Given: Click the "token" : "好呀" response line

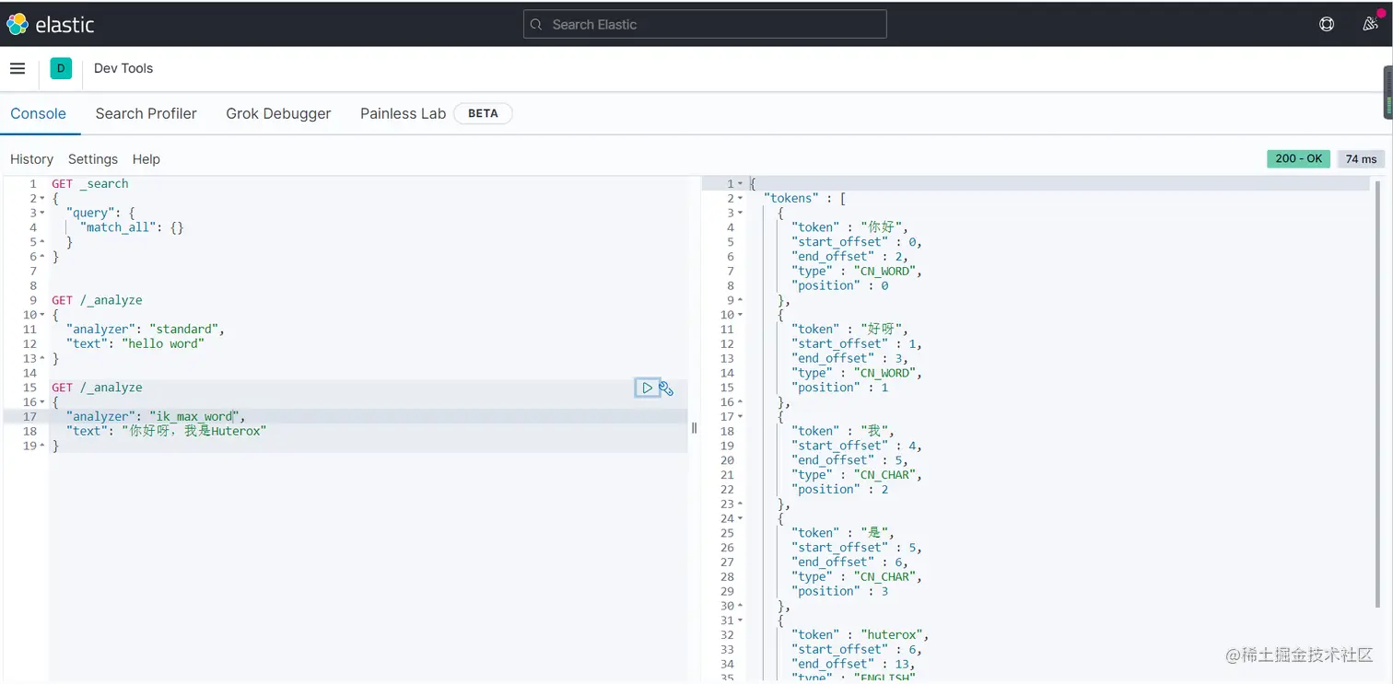Looking at the screenshot, I should click(x=851, y=330).
